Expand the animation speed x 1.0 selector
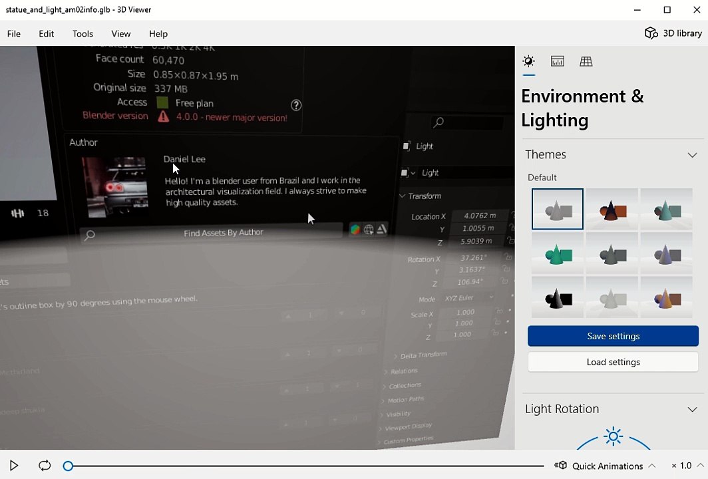Viewport: 708px width, 479px height. click(x=687, y=466)
